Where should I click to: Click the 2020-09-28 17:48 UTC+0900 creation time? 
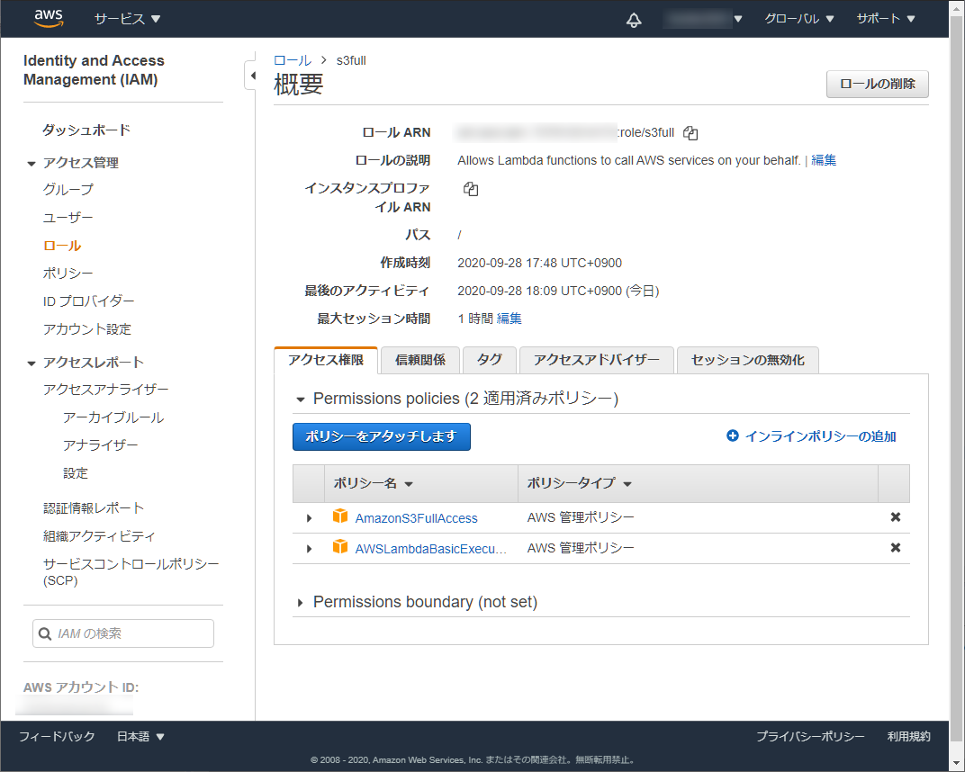pyautogui.click(x=540, y=264)
